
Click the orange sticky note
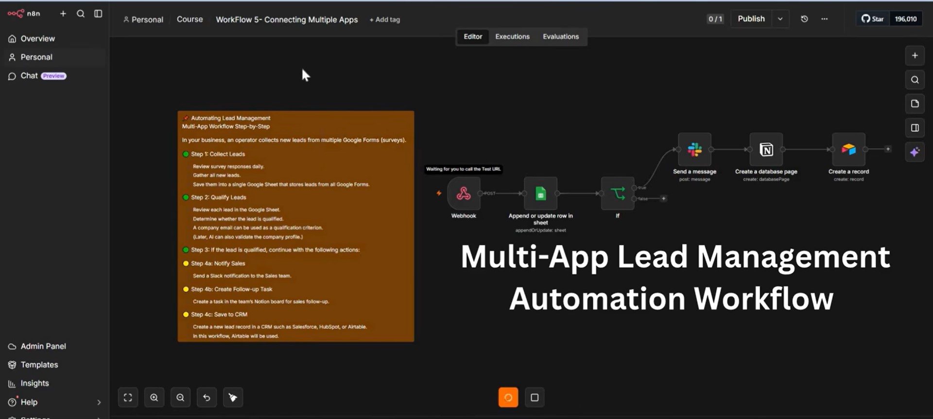(296, 227)
